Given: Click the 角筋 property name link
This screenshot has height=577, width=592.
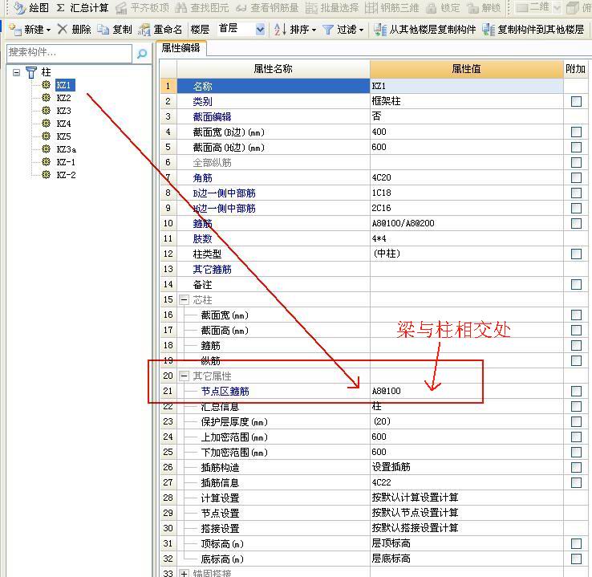Looking at the screenshot, I should 202,177.
